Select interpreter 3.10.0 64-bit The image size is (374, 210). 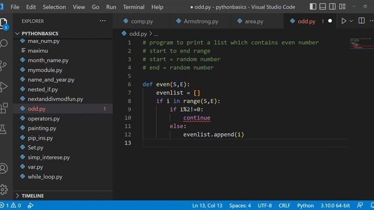335,205
